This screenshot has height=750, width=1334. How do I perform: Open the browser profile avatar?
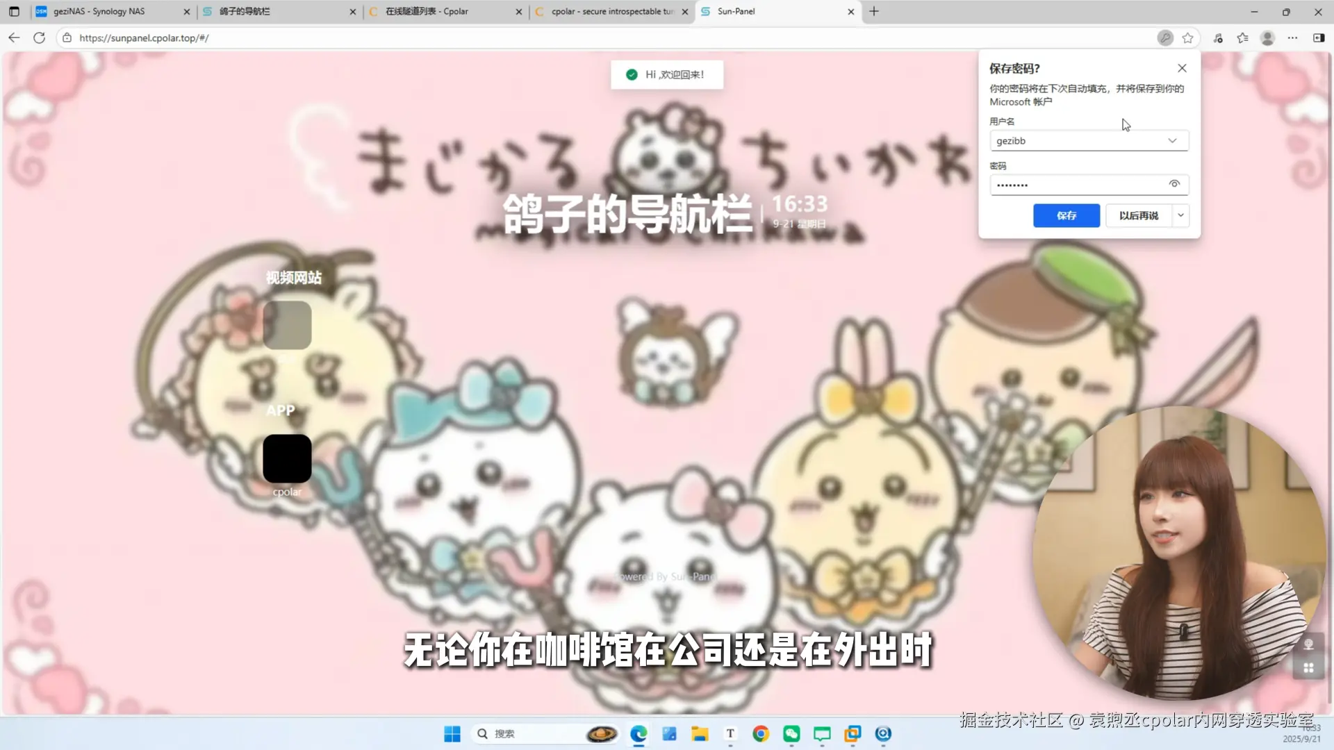pos(1267,38)
